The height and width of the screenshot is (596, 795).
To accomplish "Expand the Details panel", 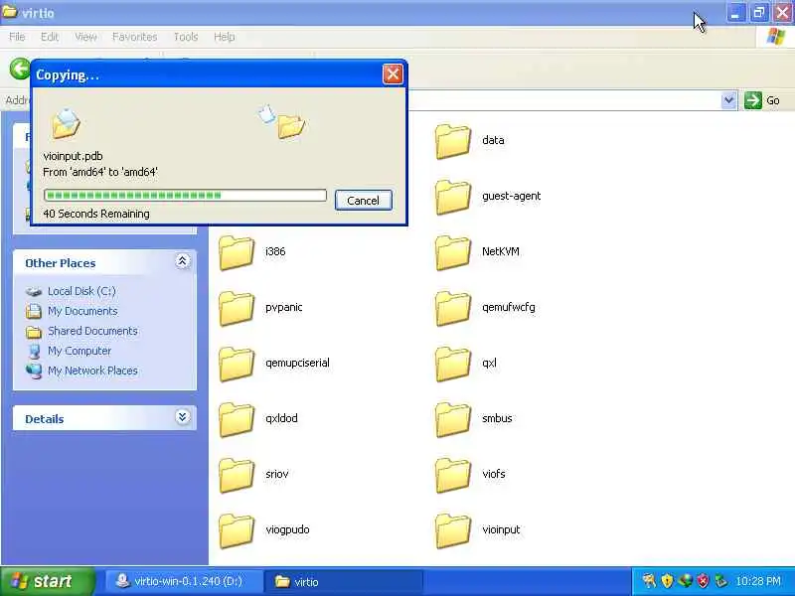I will 183,417.
